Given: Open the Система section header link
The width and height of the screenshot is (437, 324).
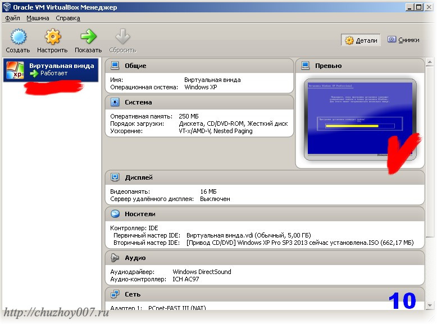Looking at the screenshot, I should pos(138,102).
